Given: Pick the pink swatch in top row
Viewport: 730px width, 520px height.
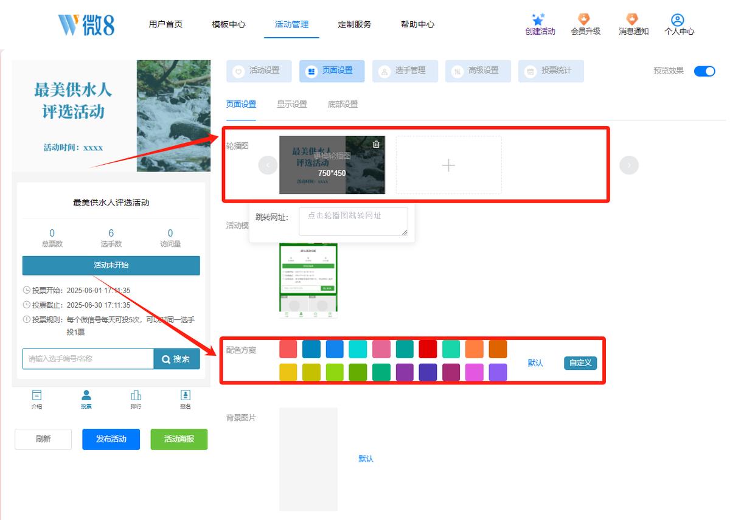Looking at the screenshot, I should tap(381, 349).
